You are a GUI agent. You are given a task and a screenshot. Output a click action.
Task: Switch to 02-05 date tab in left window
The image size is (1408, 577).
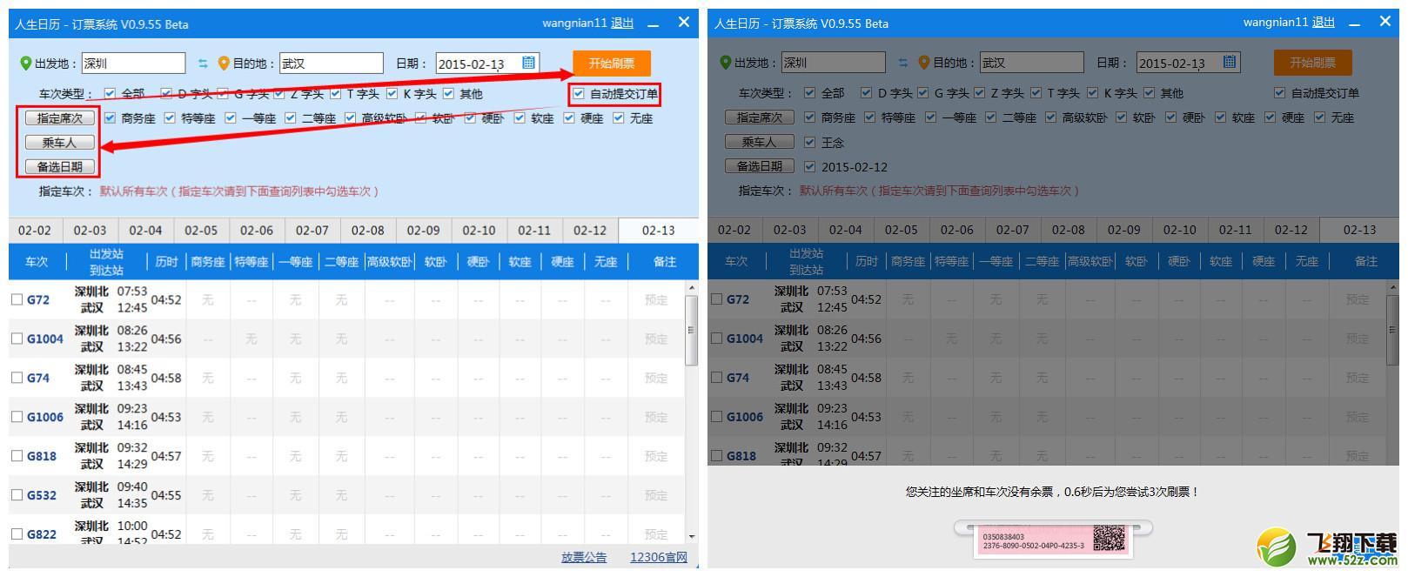pos(201,231)
